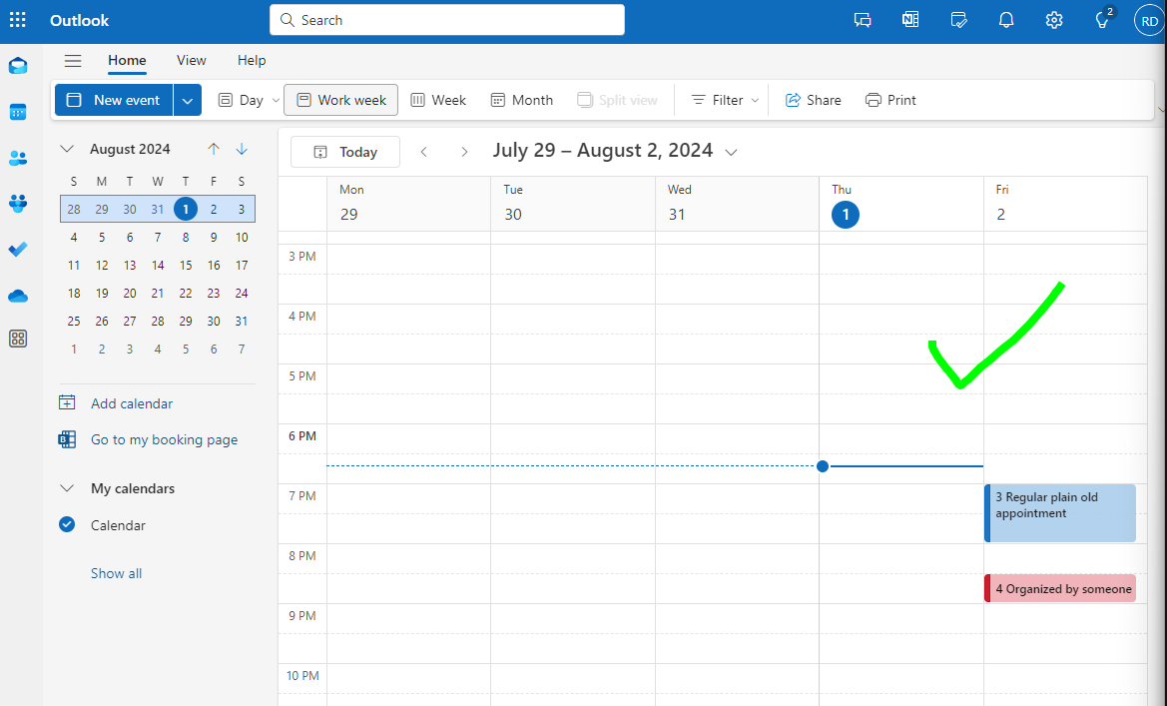The image size is (1167, 706).
Task: Open People icon in left sidebar
Action: [18, 158]
